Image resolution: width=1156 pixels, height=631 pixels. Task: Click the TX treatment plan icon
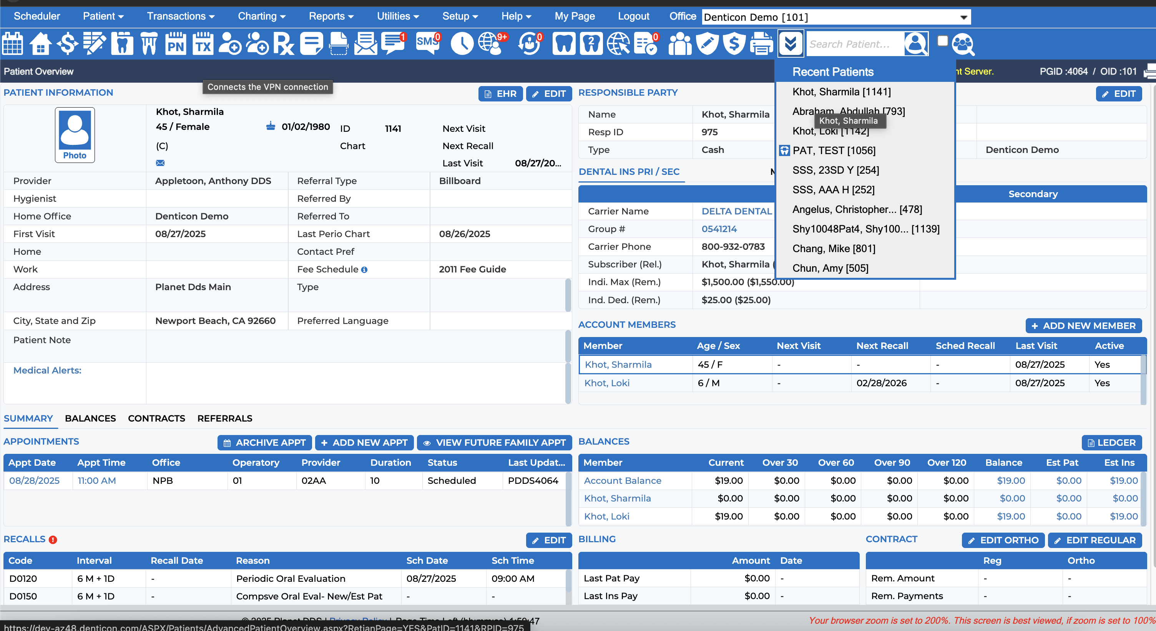203,43
